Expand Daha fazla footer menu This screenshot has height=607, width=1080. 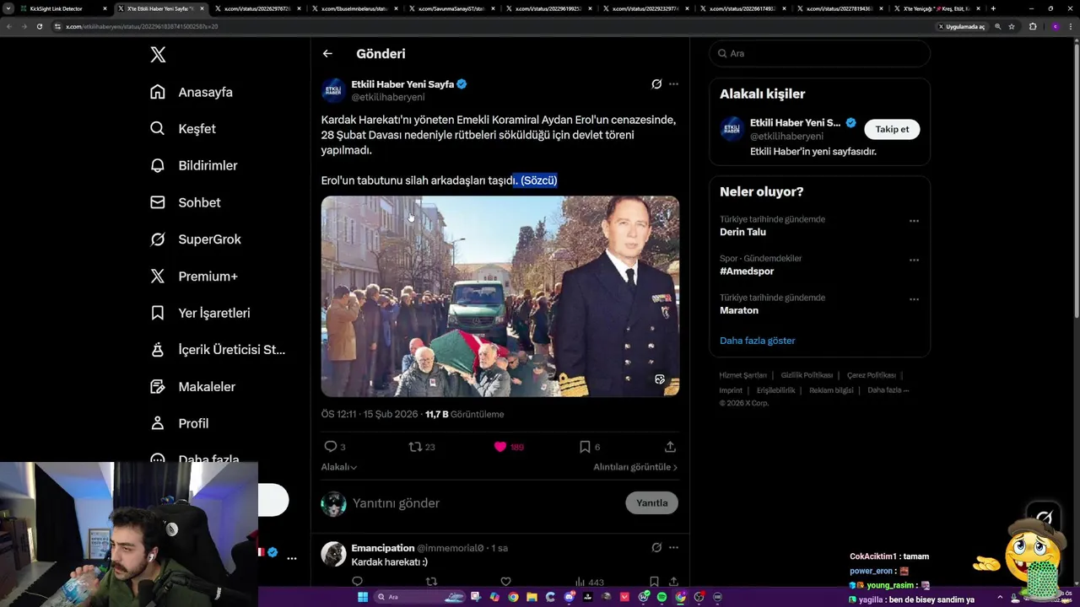pyautogui.click(x=888, y=390)
